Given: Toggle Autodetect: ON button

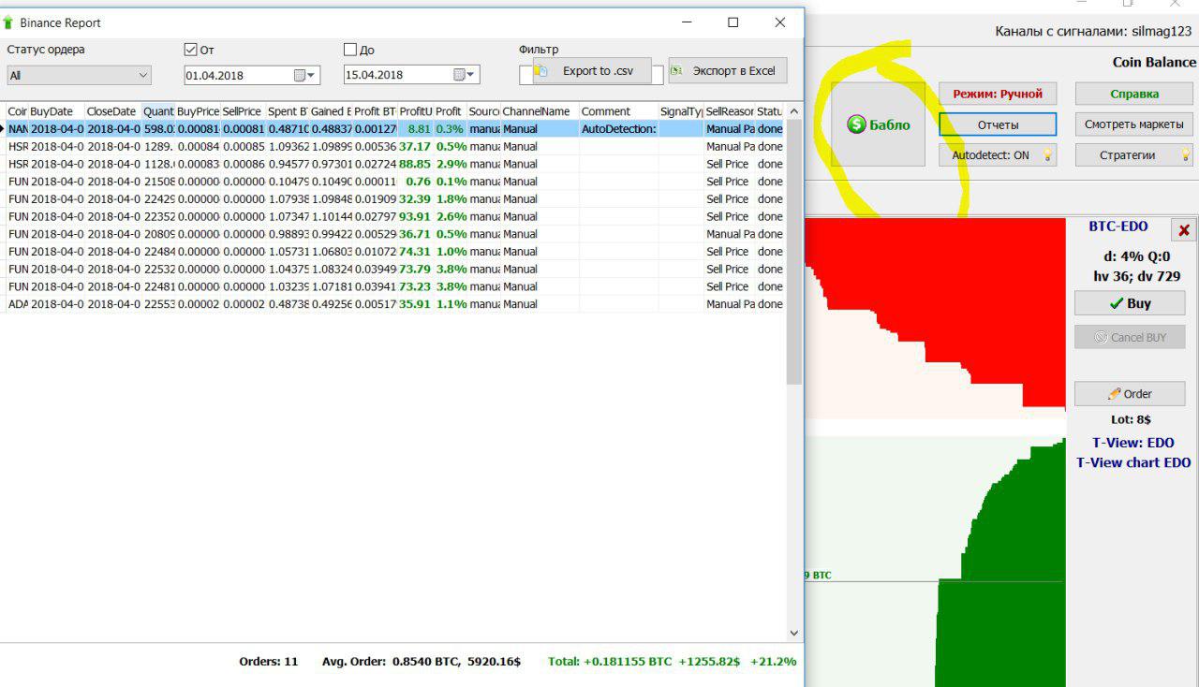Looking at the screenshot, I should point(998,155).
